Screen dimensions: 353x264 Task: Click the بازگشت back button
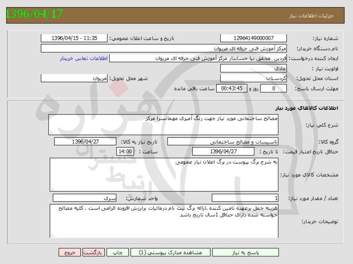click(x=94, y=252)
